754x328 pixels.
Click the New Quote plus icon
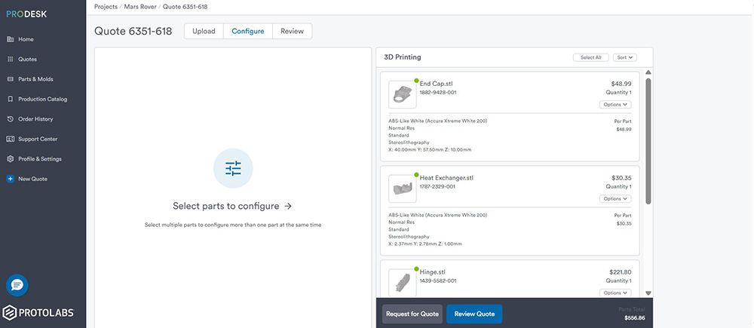[10, 179]
